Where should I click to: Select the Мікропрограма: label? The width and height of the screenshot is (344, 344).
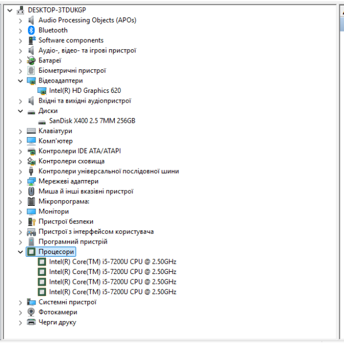[64, 201]
